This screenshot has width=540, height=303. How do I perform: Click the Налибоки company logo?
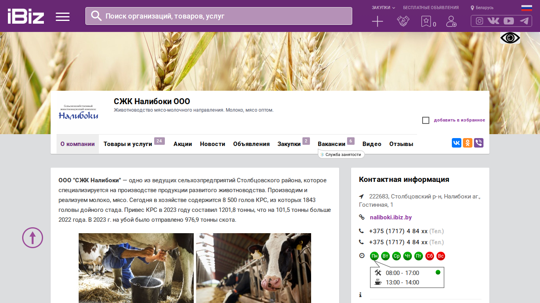pos(78,112)
